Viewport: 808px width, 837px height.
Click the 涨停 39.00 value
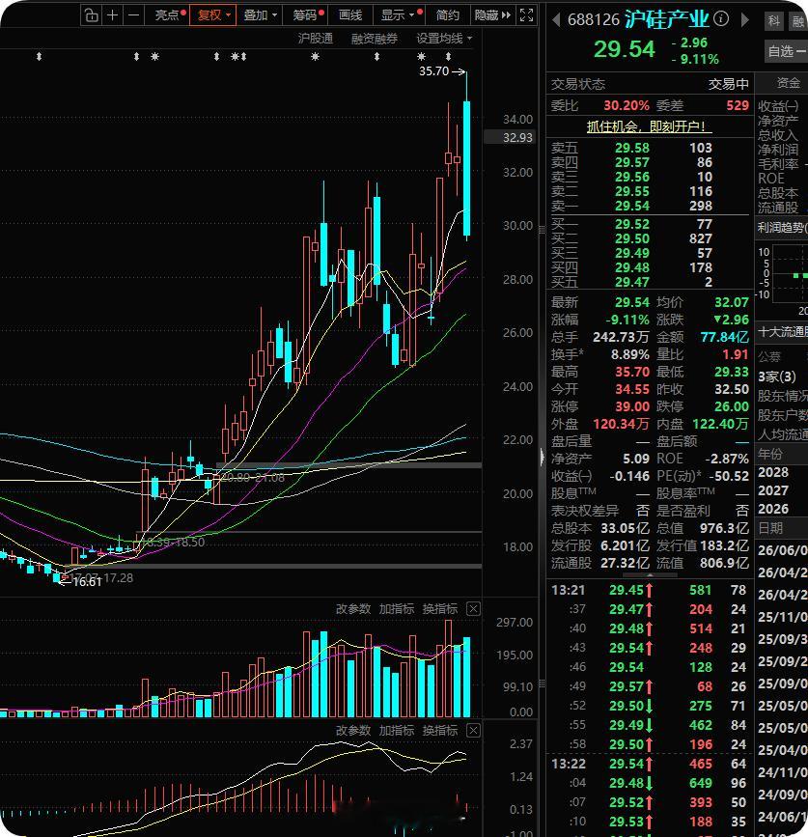tap(632, 406)
